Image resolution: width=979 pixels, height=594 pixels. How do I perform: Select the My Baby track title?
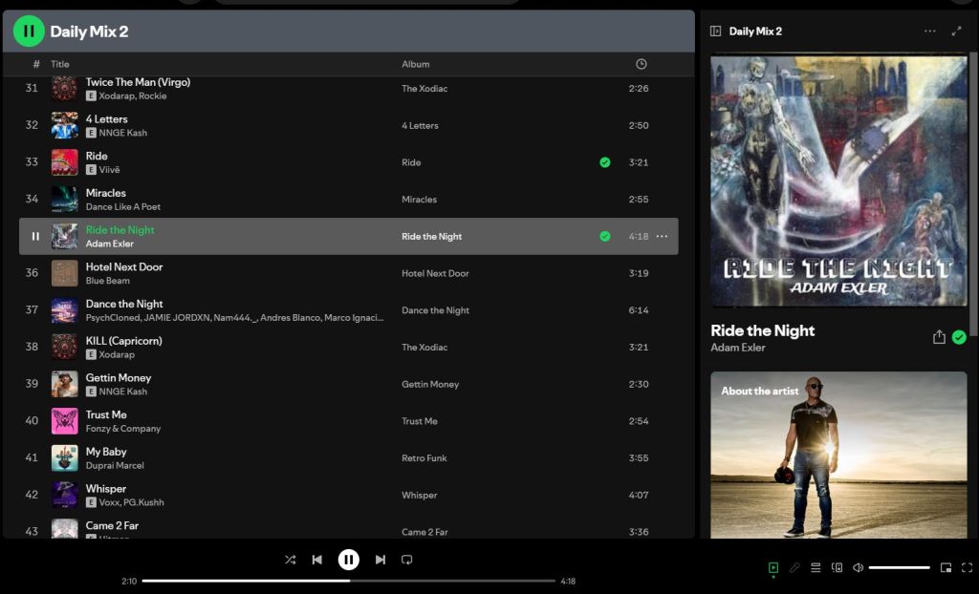[106, 452]
